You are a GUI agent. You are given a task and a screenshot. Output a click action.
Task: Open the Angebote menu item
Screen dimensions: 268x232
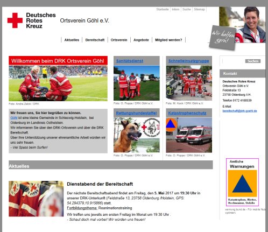141,40
